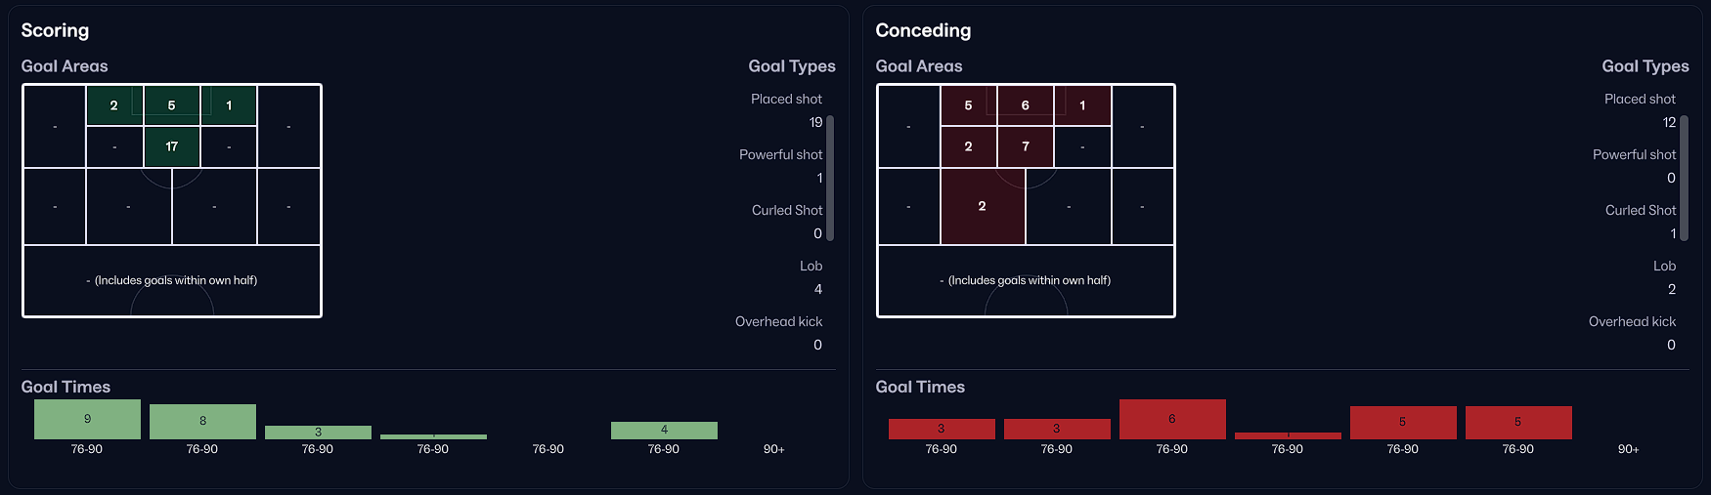Click the Scoring Goal Types scrollbar

tap(830, 178)
